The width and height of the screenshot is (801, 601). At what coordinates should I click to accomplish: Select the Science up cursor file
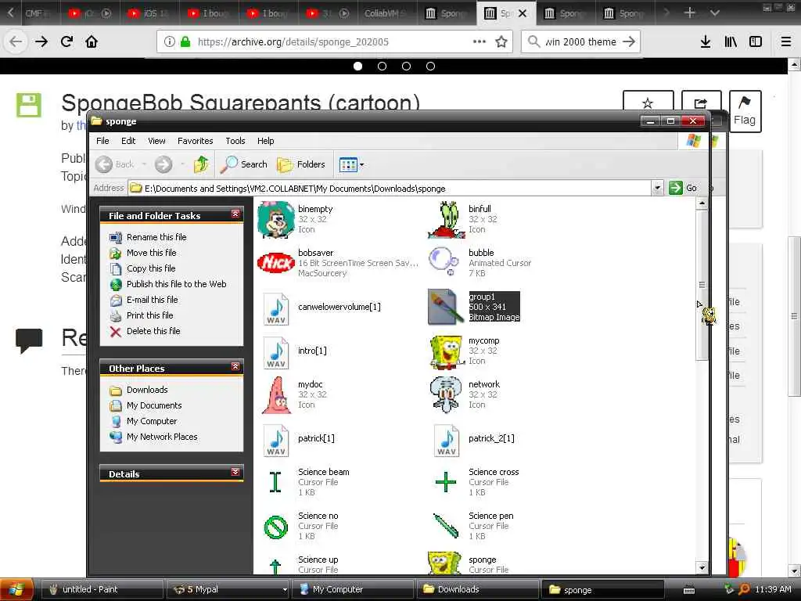click(x=303, y=564)
